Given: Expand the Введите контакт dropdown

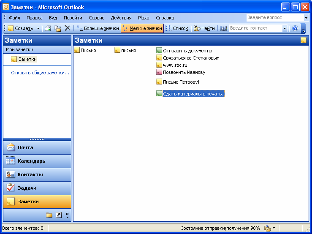Looking at the screenshot, I should (285, 28).
